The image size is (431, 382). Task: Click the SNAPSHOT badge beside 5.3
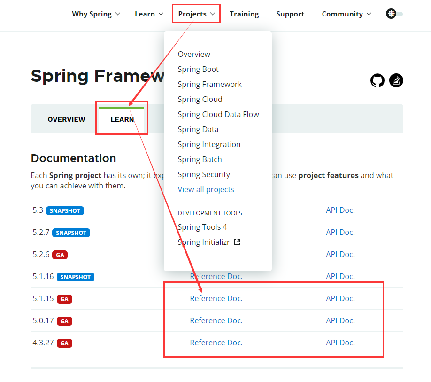[x=65, y=210]
